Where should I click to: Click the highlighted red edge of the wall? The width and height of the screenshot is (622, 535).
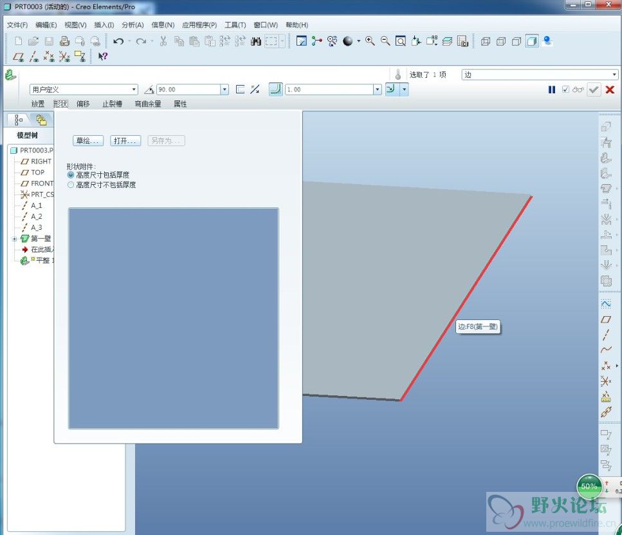coord(466,298)
